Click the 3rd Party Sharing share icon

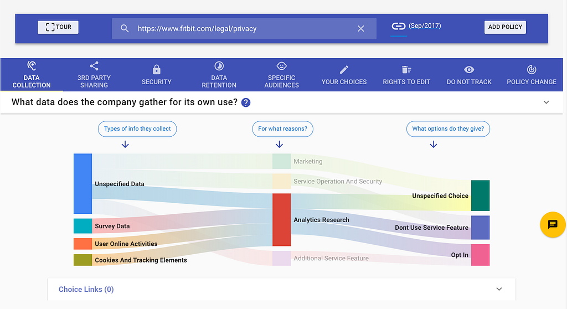94,66
